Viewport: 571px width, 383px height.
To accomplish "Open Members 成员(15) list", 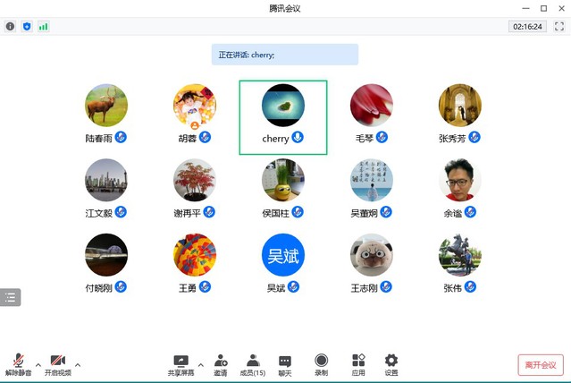I will pyautogui.click(x=253, y=363).
